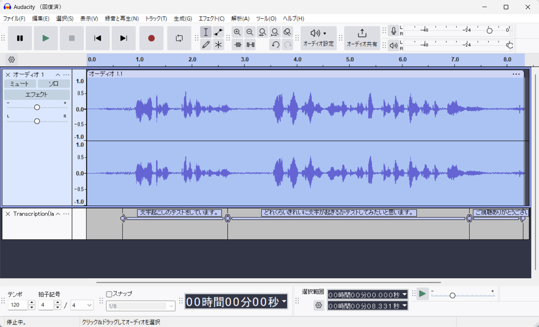Click the Redo arrow icon
Screen dimensions: 539x327
(x=287, y=45)
